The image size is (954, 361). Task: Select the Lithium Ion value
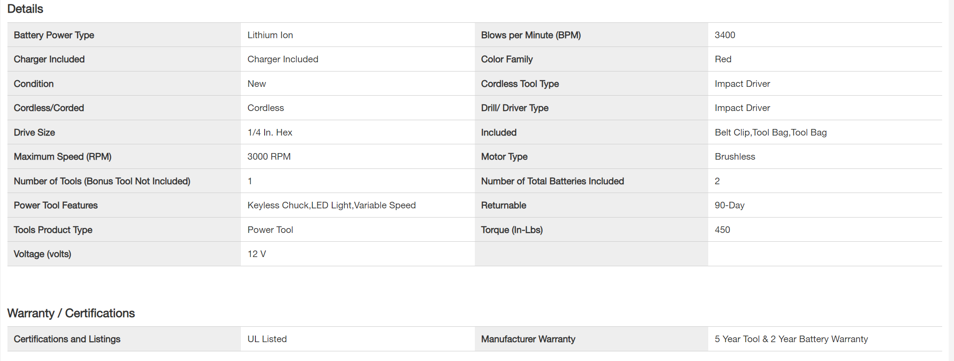270,35
